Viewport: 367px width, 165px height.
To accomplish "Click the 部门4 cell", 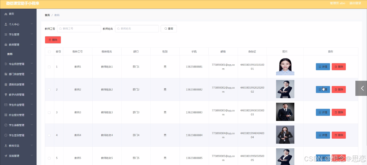I will coord(136,135).
